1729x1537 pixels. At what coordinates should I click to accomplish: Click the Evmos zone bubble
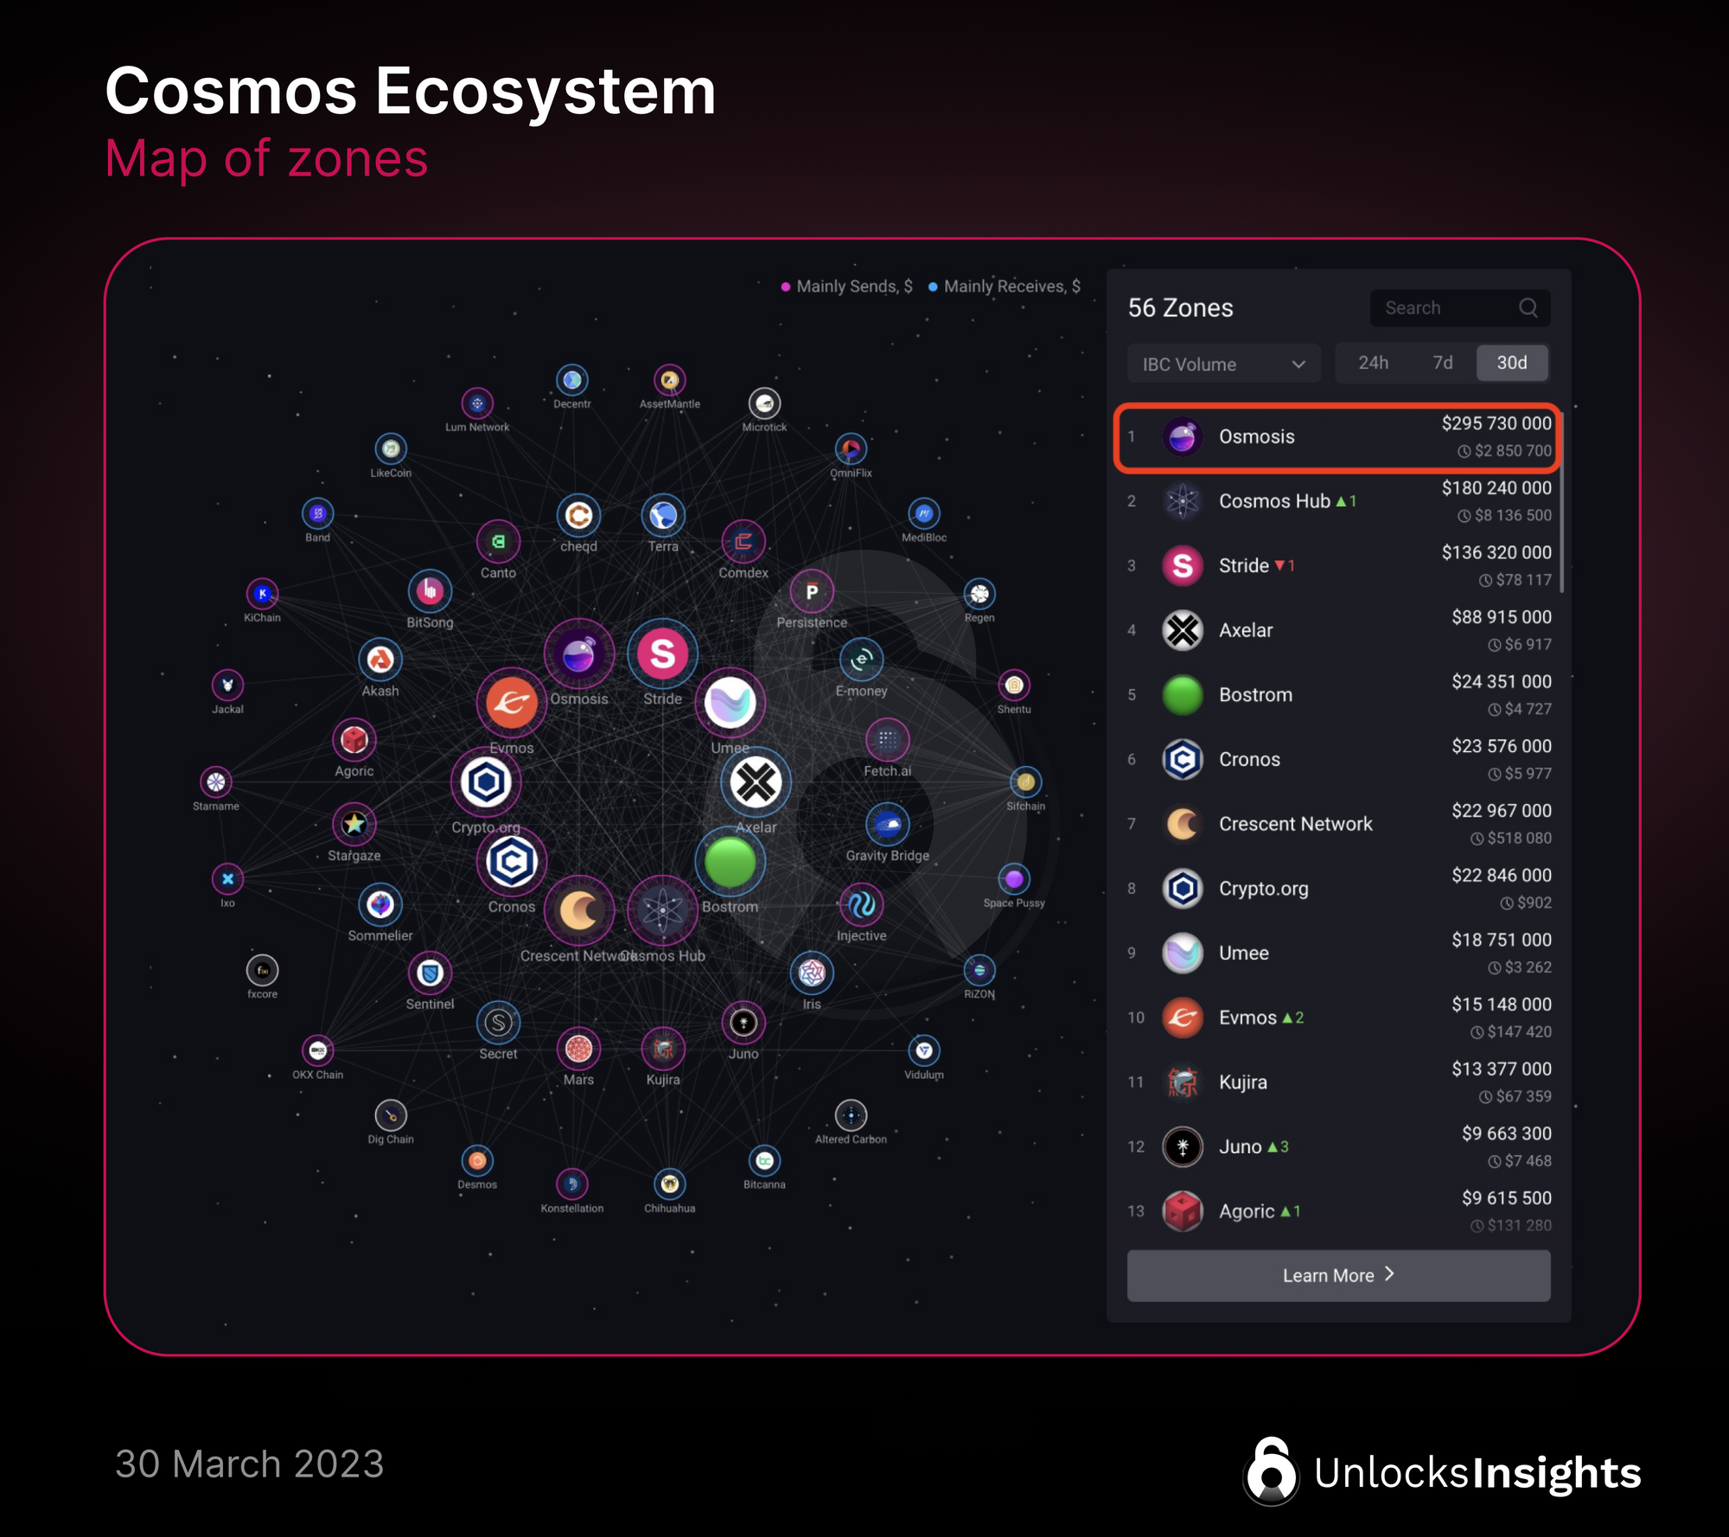tap(511, 703)
